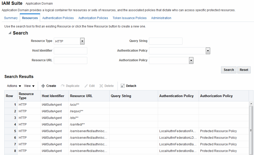
Task: Switch to the Summary tab
Action: (x=11, y=18)
